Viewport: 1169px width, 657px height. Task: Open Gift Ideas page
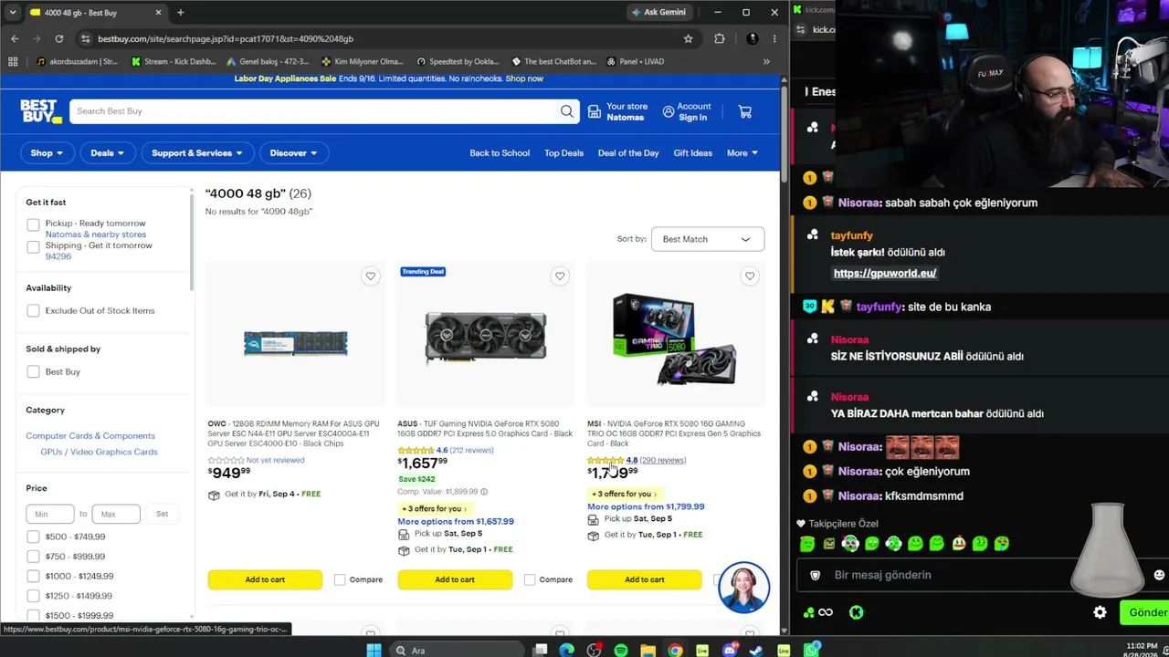pyautogui.click(x=693, y=153)
